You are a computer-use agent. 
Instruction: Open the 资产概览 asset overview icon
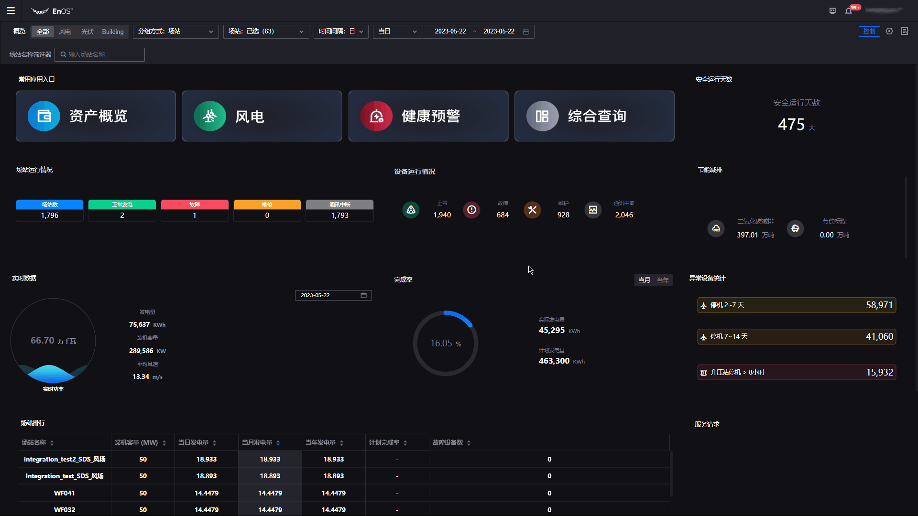[x=44, y=116]
